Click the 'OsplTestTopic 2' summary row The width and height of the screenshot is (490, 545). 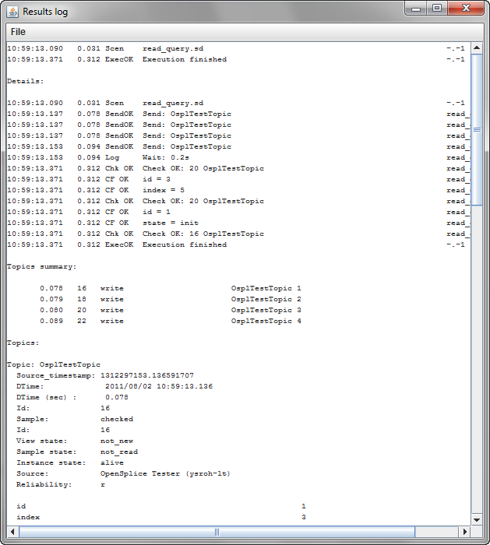[x=171, y=299]
